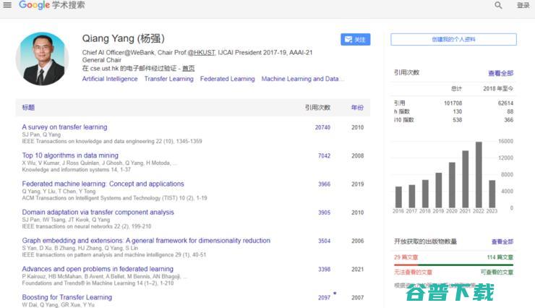Click citation count 3398
The width and height of the screenshot is (535, 308).
324,269
